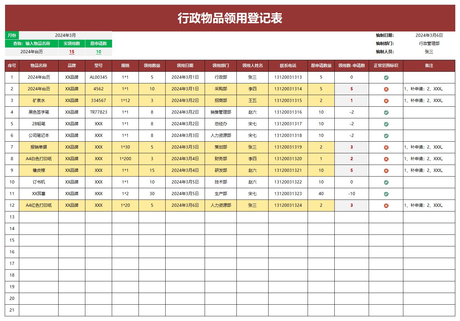The width and height of the screenshot is (460, 321).
Task: Select phone number 13120031319
Action: coord(288,147)
